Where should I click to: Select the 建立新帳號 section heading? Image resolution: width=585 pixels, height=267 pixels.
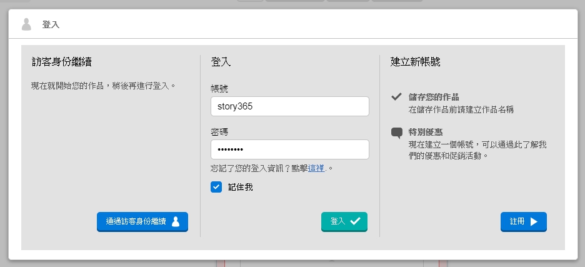click(416, 62)
